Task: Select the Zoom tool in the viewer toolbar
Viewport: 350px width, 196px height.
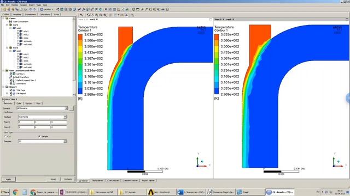Action: (x=96, y=15)
